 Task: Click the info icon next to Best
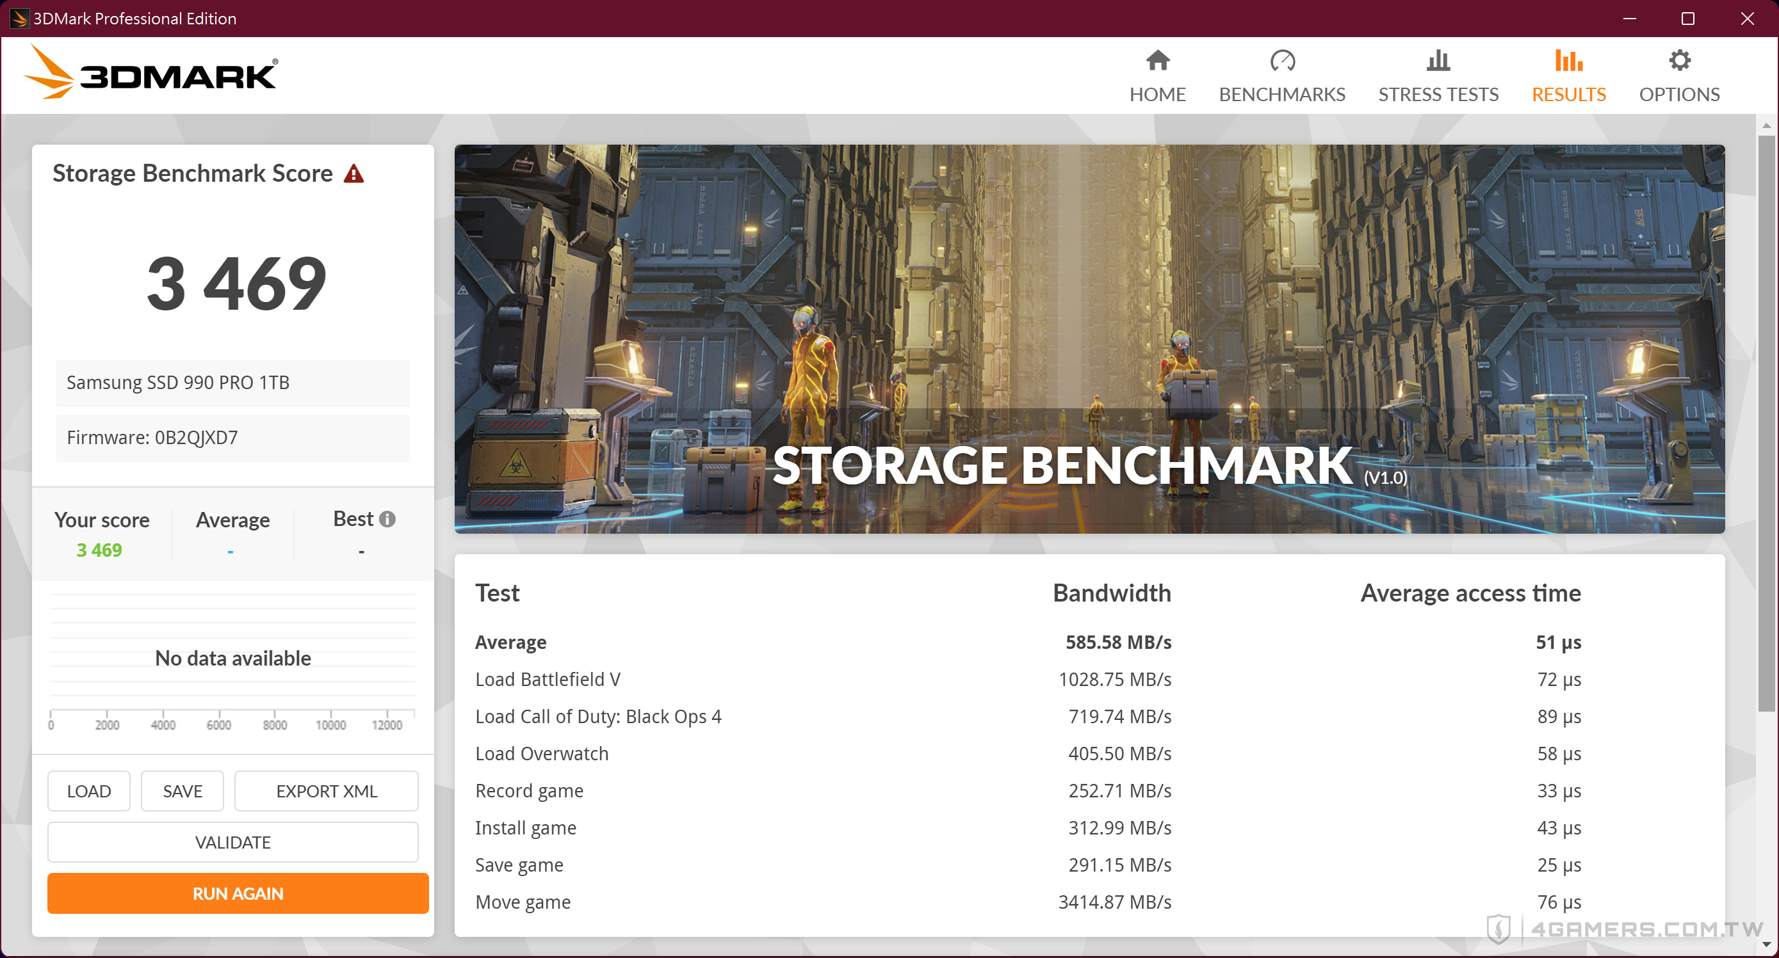(x=387, y=519)
